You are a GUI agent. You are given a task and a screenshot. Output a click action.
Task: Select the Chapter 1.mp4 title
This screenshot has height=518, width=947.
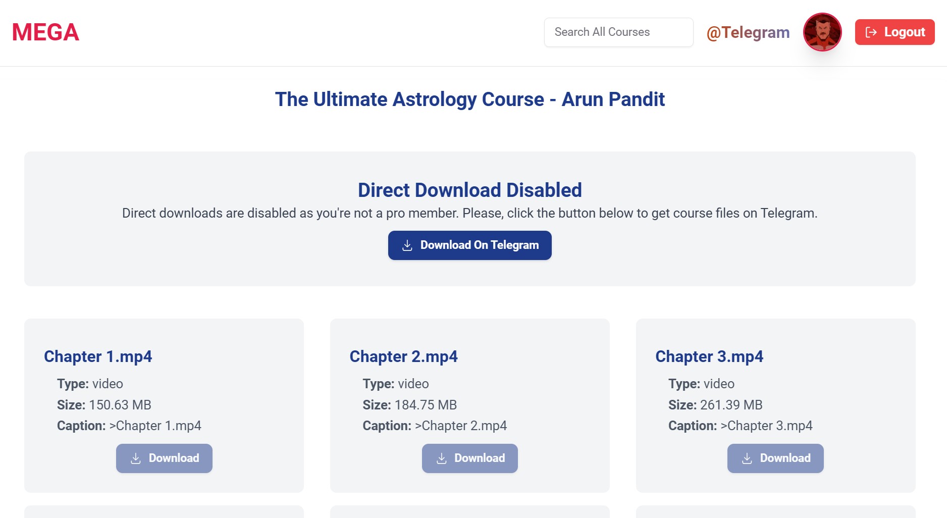[x=98, y=356]
